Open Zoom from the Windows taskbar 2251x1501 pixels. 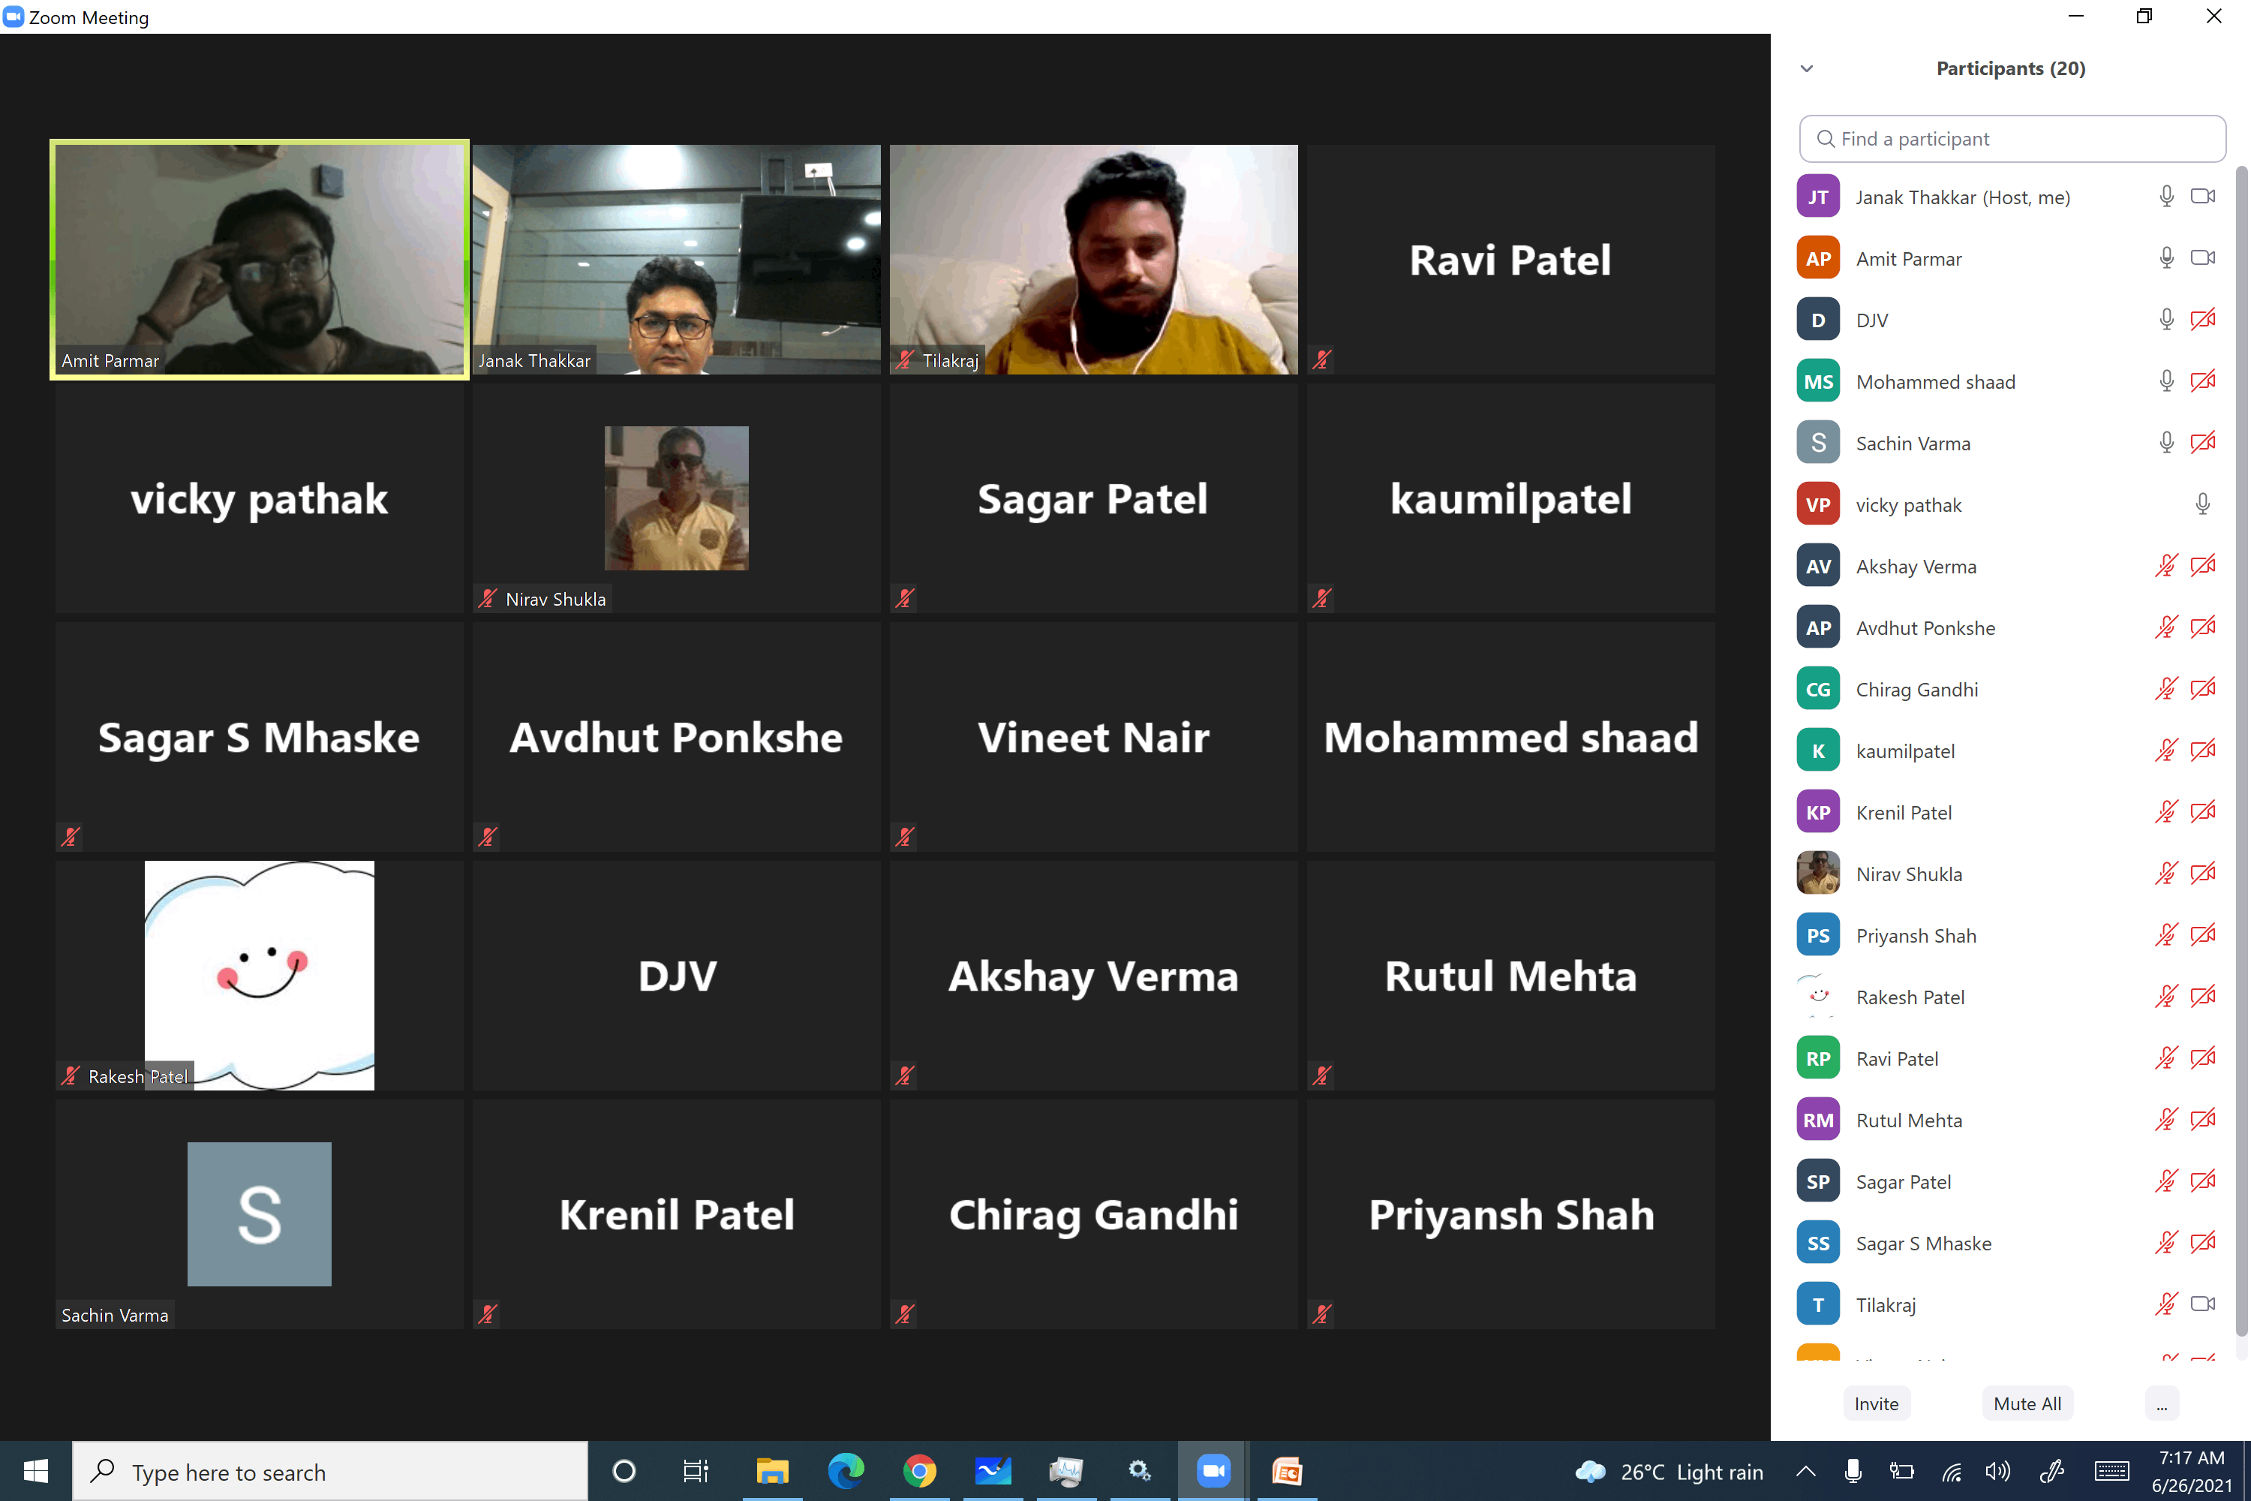coord(1213,1470)
